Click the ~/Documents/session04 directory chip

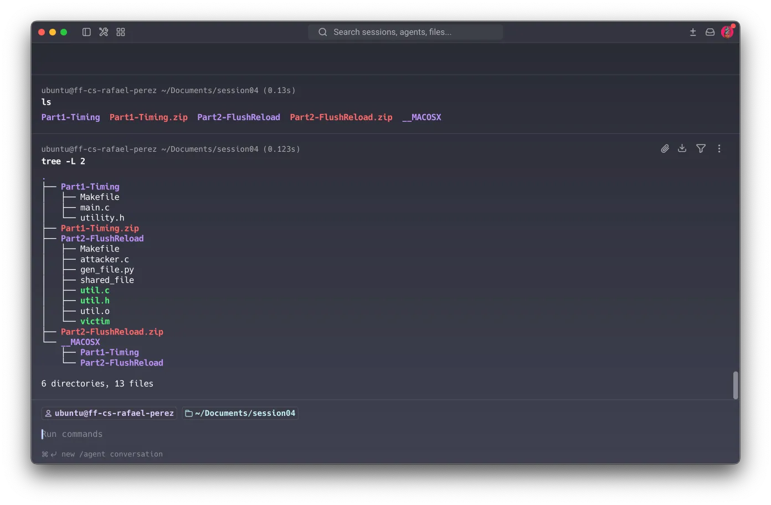click(240, 413)
